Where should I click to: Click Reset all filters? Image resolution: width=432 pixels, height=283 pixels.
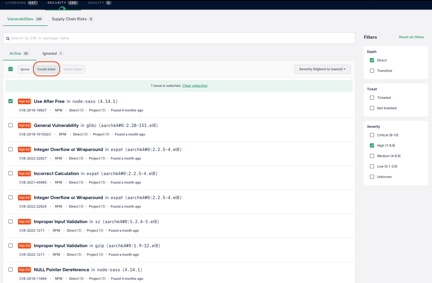411,37
